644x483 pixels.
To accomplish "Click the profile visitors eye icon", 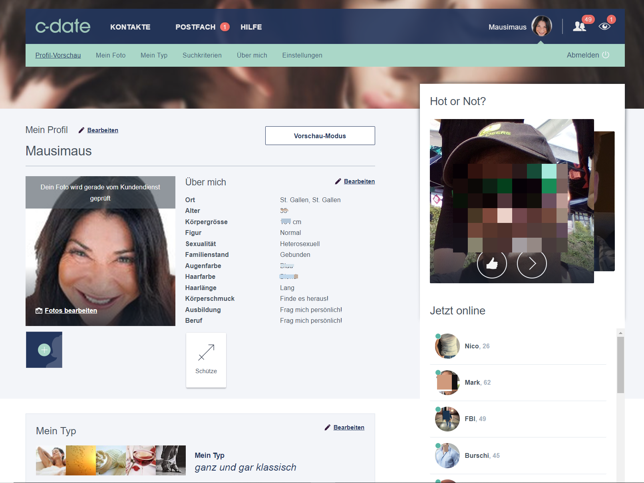I will [x=604, y=26].
